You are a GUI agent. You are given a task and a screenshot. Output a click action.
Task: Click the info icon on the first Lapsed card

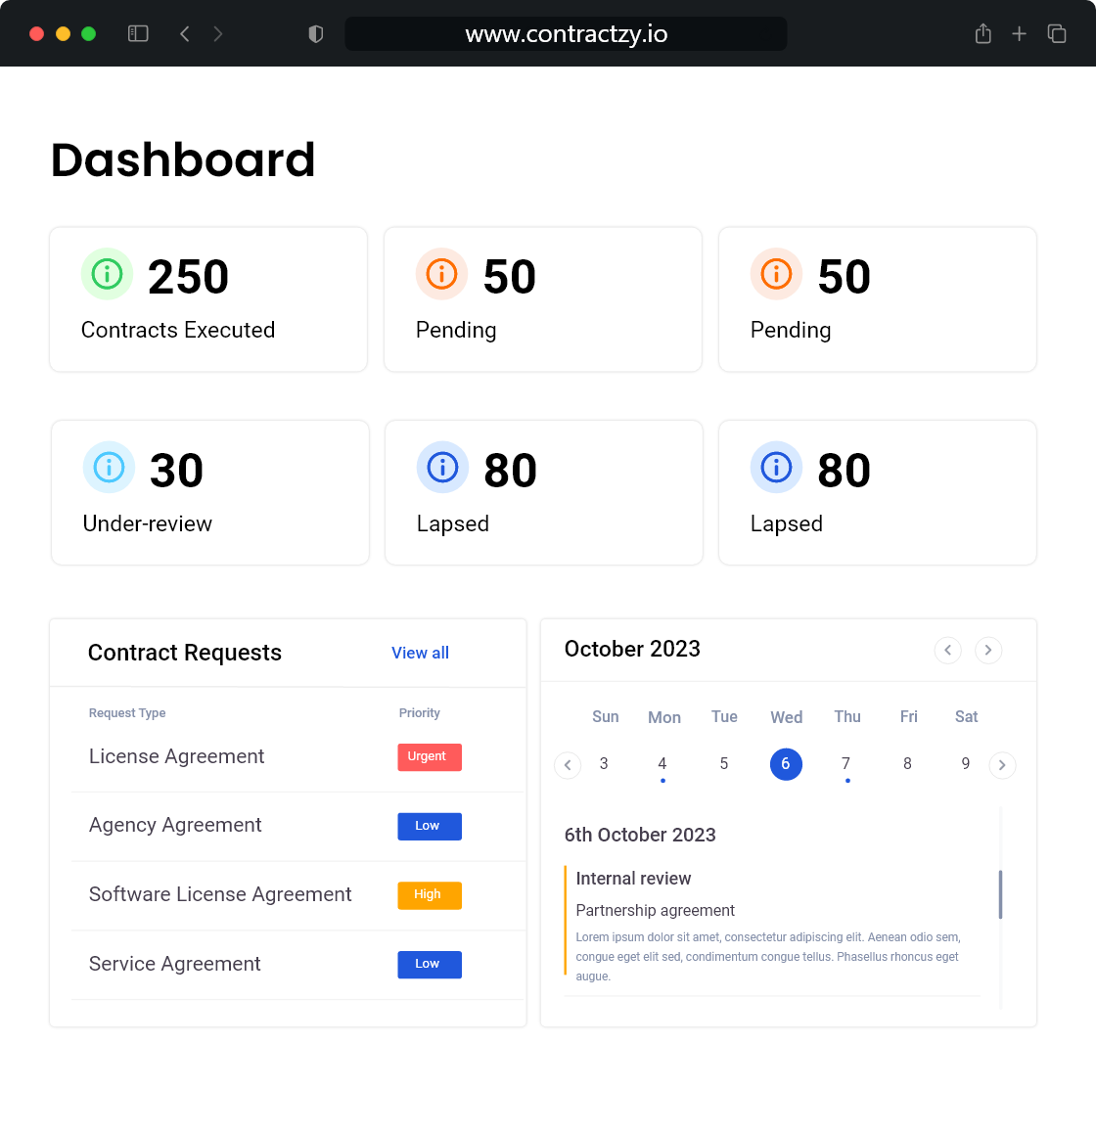(442, 467)
